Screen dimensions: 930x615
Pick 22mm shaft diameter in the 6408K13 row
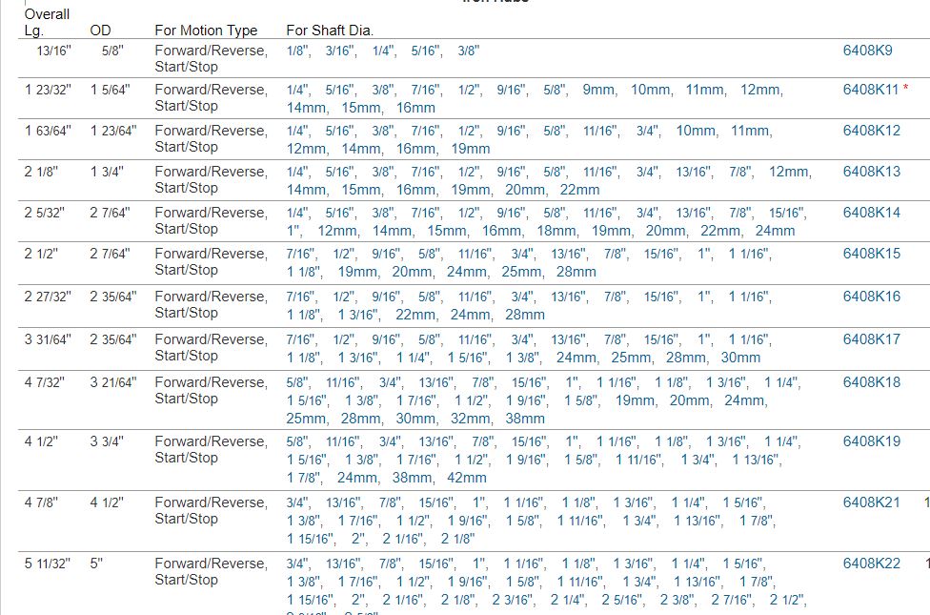tap(579, 190)
